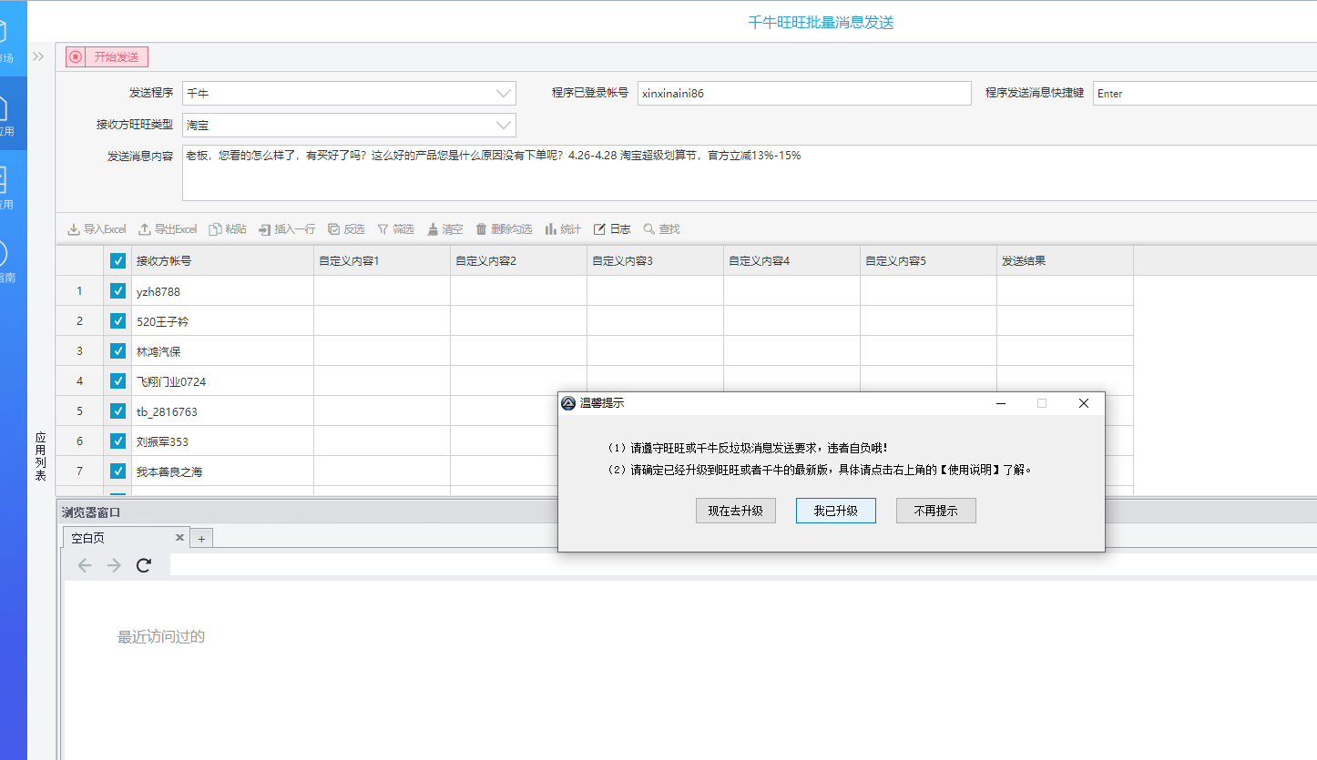The height and width of the screenshot is (760, 1317).
Task: Click the 自定义内容3 column header
Action: [655, 261]
